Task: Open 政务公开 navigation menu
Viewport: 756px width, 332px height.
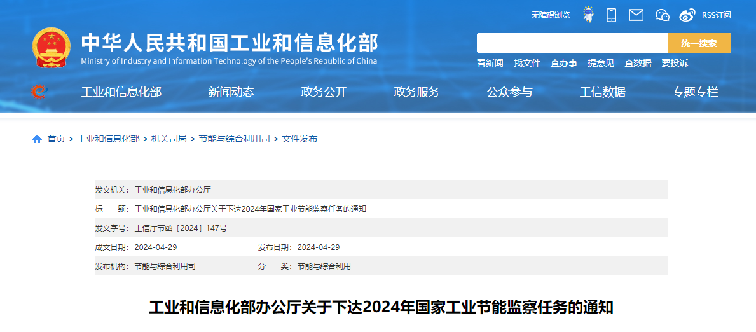Action: tap(324, 92)
